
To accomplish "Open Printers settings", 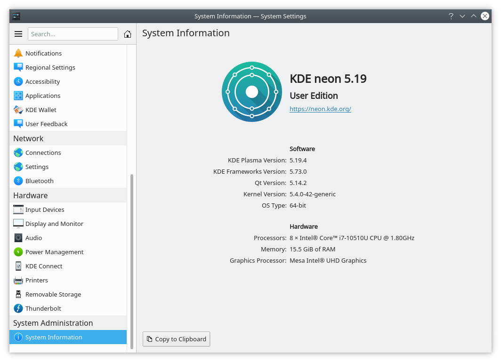I will pyautogui.click(x=68, y=280).
